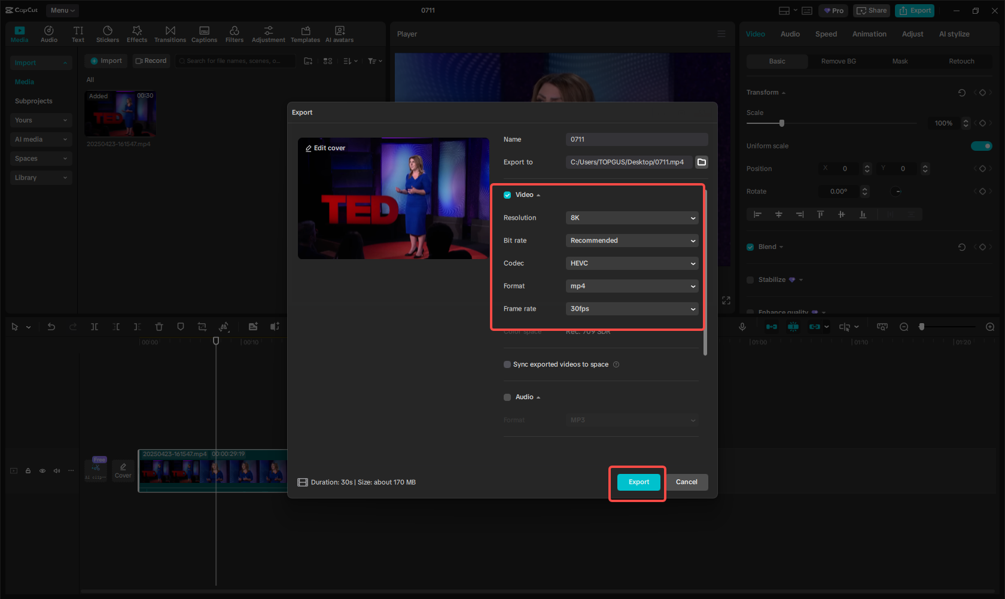Screen dimensions: 1005x599
Task: Select the Filters panel icon
Action: pyautogui.click(x=234, y=33)
